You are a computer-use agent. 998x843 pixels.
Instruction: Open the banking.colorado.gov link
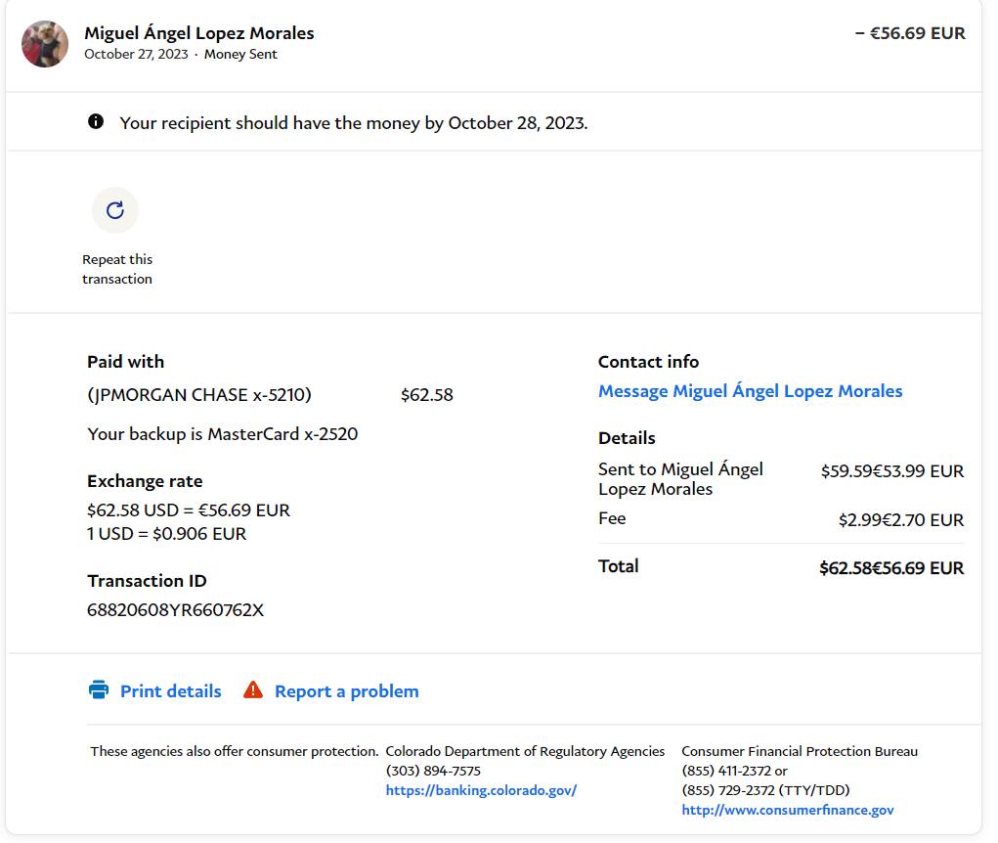481,790
